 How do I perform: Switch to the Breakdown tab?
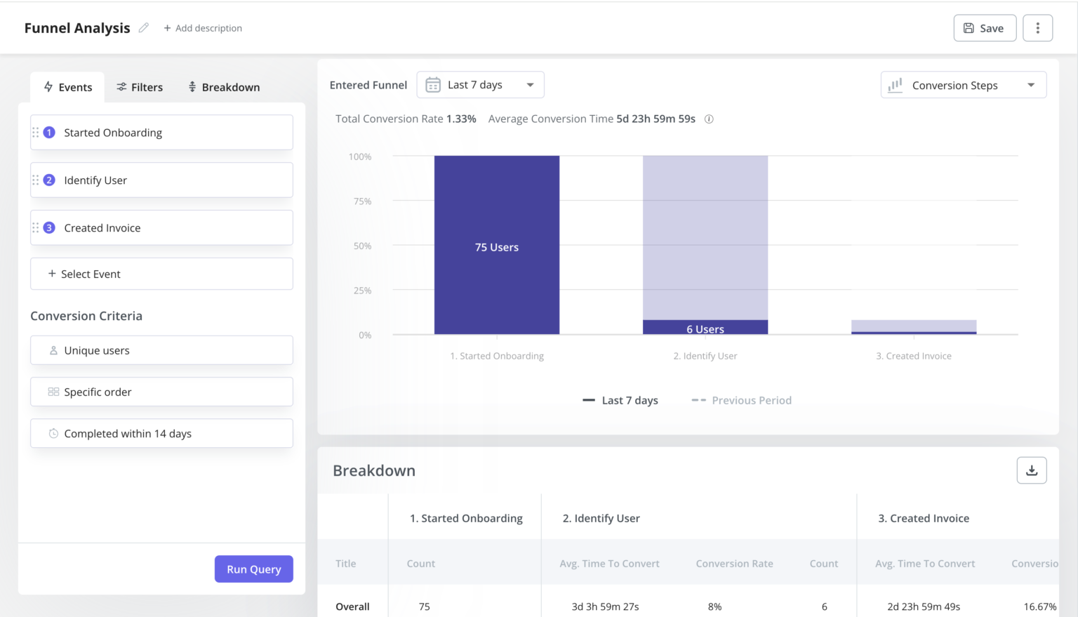(x=223, y=86)
